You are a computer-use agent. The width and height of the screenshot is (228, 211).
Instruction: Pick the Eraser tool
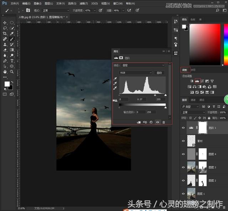tap(5, 50)
